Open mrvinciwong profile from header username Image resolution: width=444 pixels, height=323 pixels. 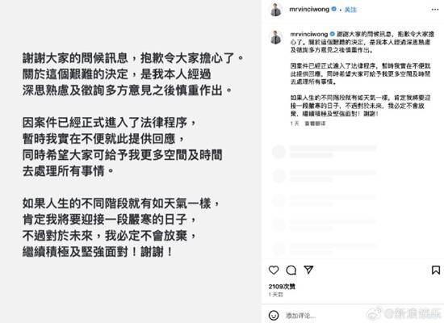coord(309,10)
